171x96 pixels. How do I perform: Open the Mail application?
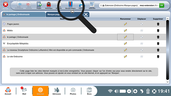pyautogui.click(x=24, y=91)
